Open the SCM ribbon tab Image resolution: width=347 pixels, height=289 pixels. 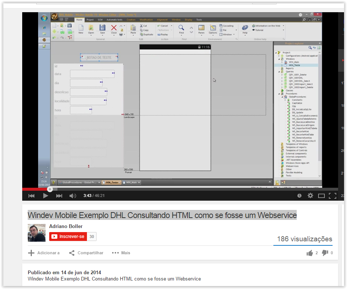(100, 20)
